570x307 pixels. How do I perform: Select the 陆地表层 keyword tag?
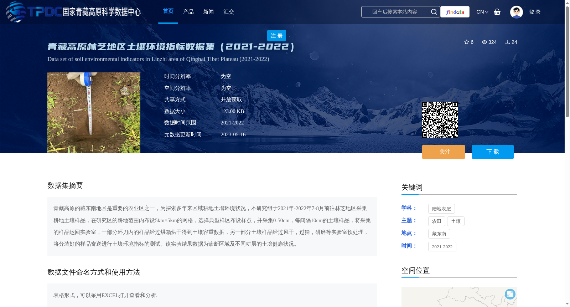[441, 209]
